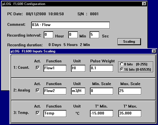Click the Flow2 function field
The image size is (158, 125).
tap(55, 91)
